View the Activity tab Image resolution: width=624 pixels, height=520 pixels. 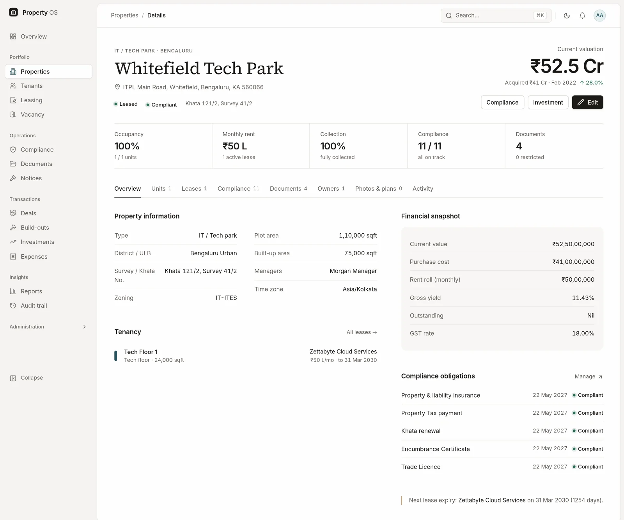coord(423,189)
